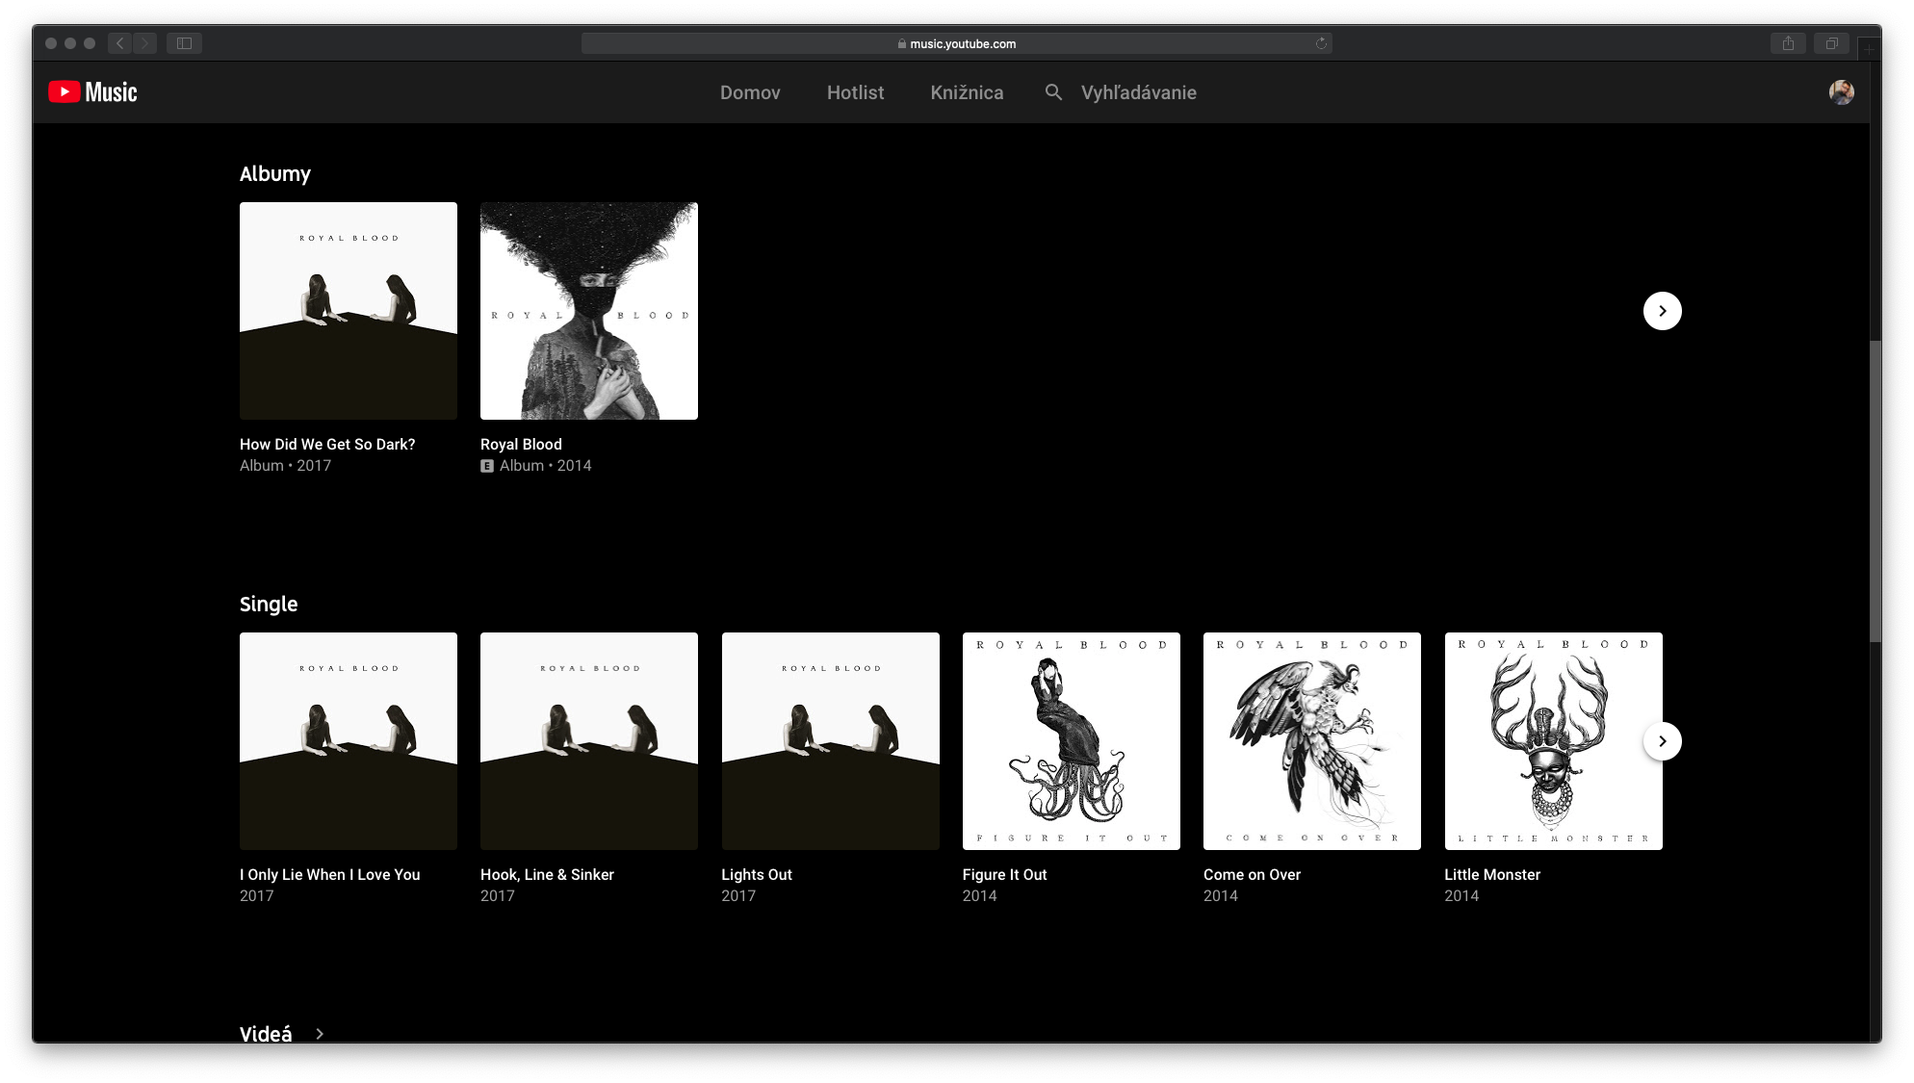Screen dimensions: 1914x1083
Task: Open Hook, Line & Sinker single cover
Action: [589, 741]
